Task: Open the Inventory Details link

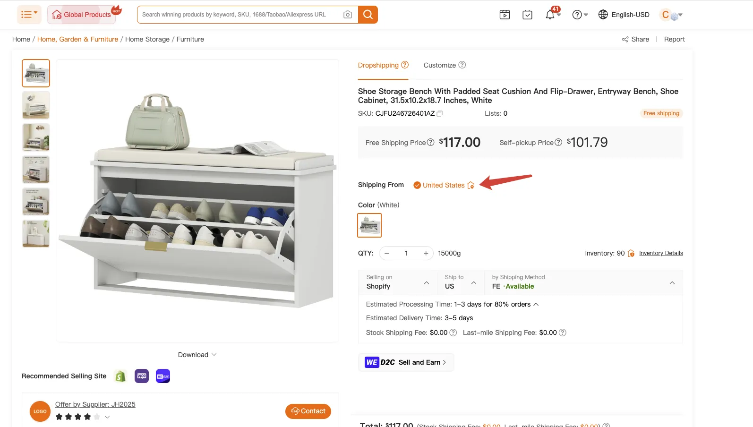Action: pos(661,253)
